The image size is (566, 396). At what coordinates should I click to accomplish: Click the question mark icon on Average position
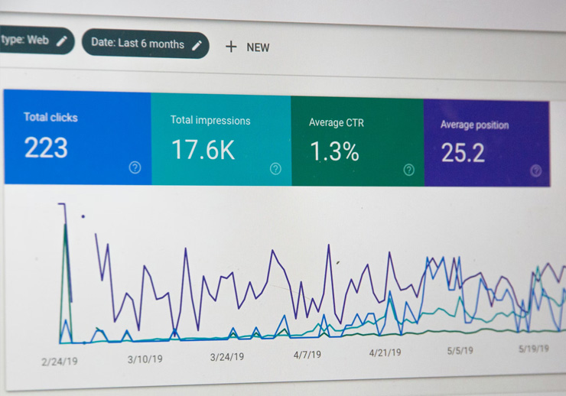coord(535,171)
